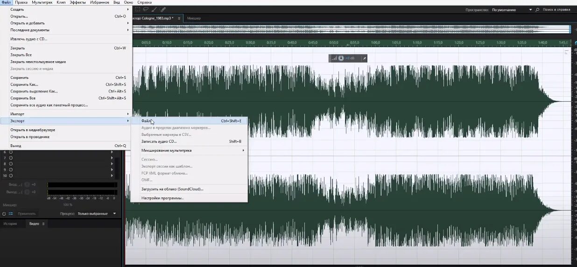Switch to the Видео tab
Screen dimensions: 577x267
pyautogui.click(x=34, y=224)
